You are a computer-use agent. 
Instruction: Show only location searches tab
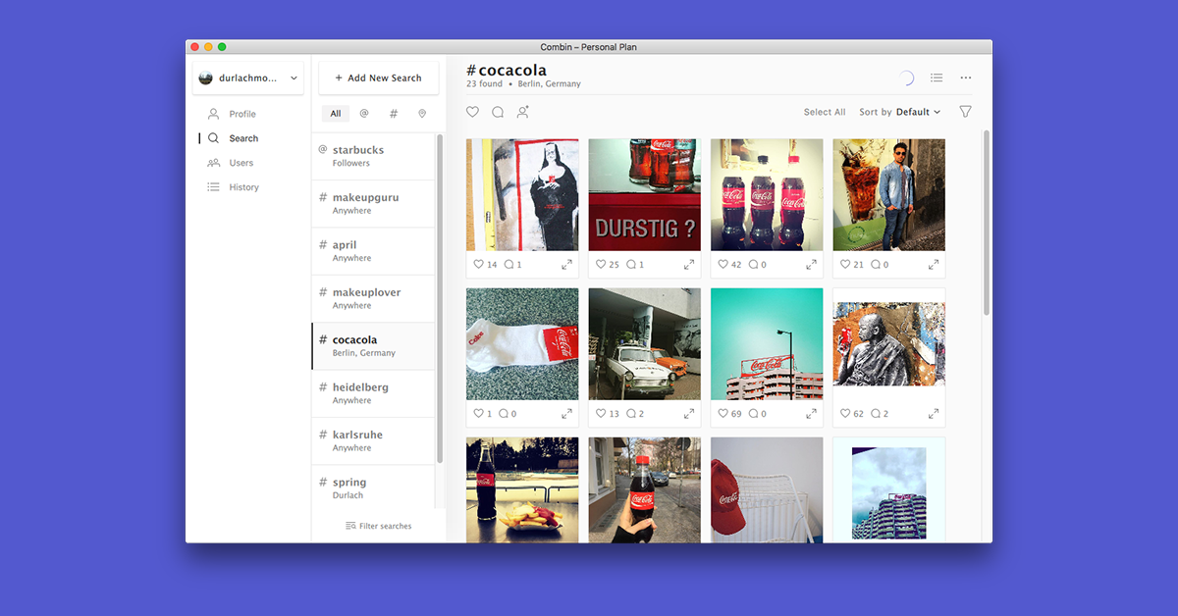[x=422, y=114]
